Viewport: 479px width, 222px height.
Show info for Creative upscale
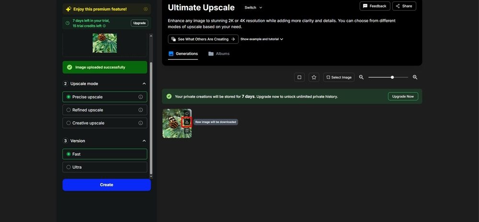(140, 123)
